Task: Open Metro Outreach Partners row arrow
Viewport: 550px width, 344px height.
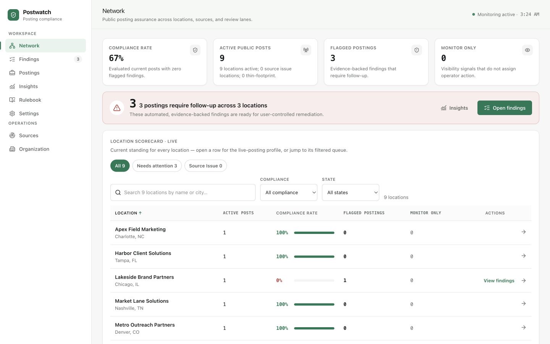Action: [x=524, y=328]
